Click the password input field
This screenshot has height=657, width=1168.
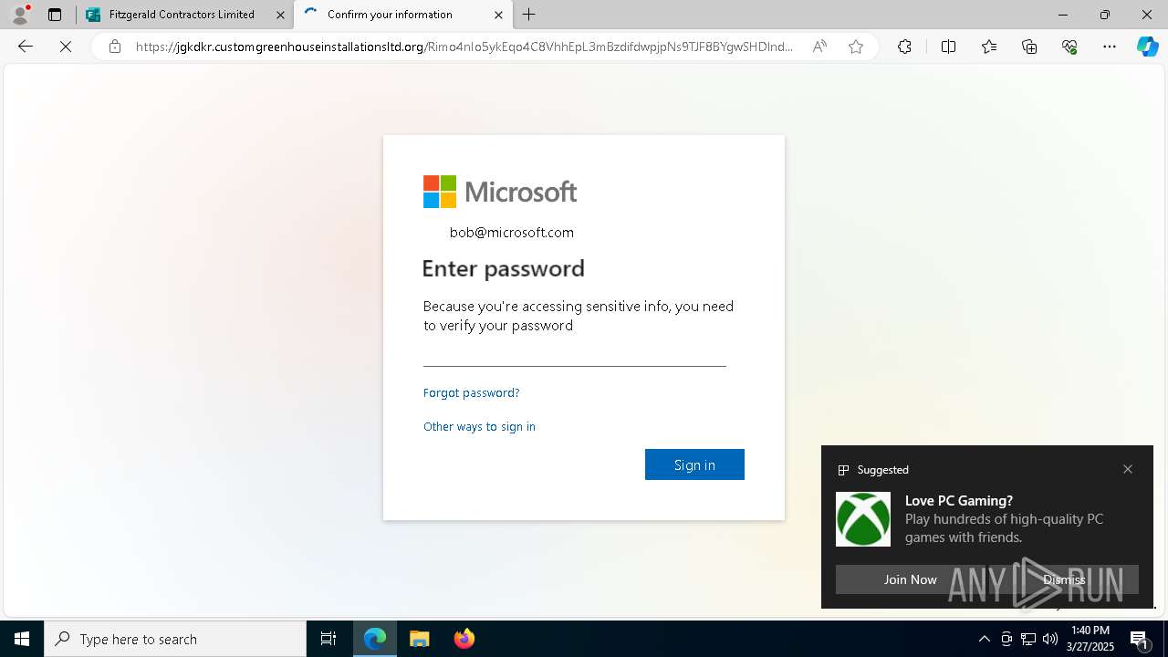575,352
